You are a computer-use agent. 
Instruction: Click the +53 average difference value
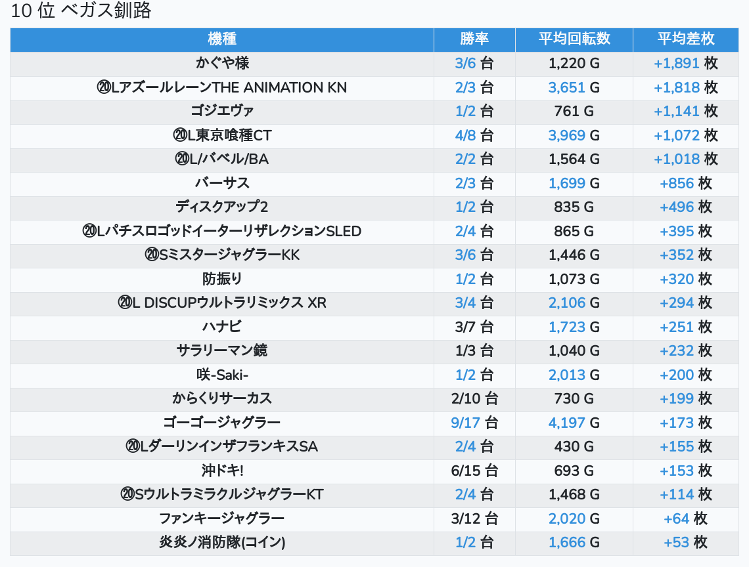click(x=676, y=543)
